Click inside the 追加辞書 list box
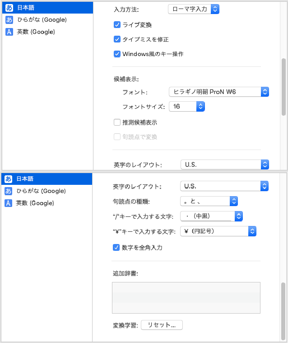This screenshot has height=343, width=288. pyautogui.click(x=186, y=297)
